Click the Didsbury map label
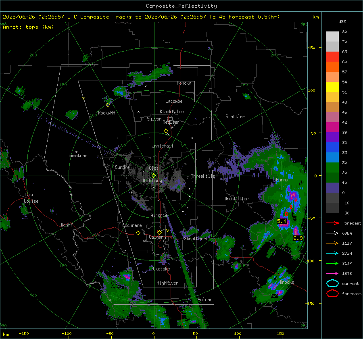 click(152, 181)
